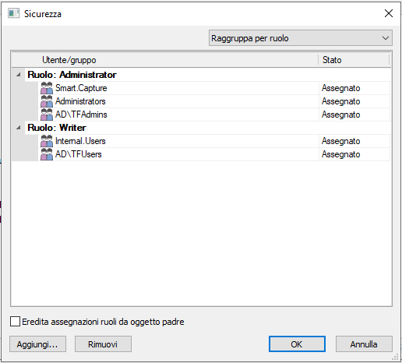Click the Ruolo: Writer header text
402x363 pixels.
[57, 128]
